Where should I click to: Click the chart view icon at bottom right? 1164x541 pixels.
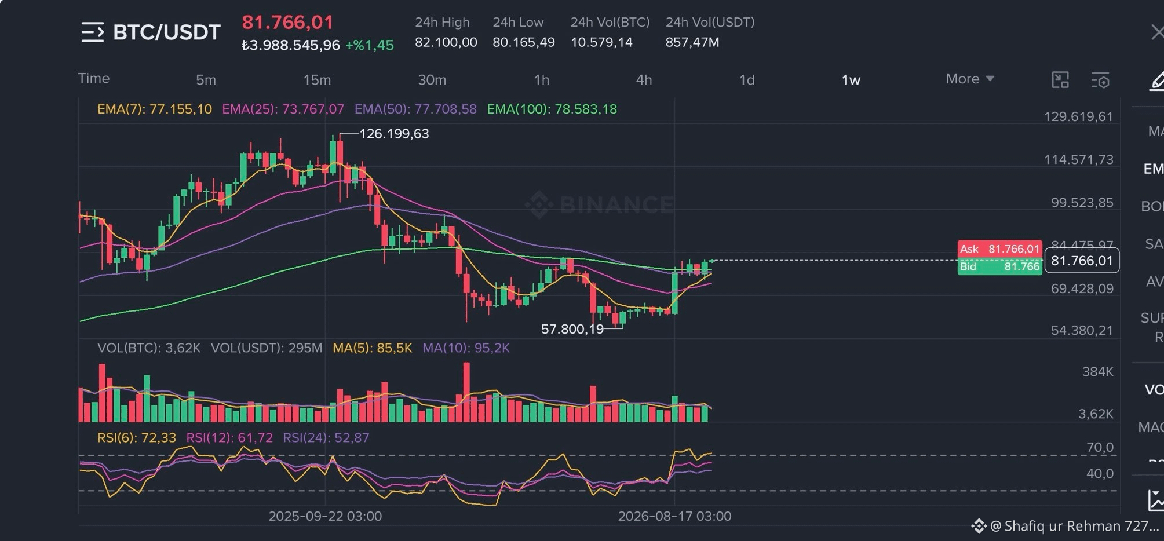(1156, 500)
